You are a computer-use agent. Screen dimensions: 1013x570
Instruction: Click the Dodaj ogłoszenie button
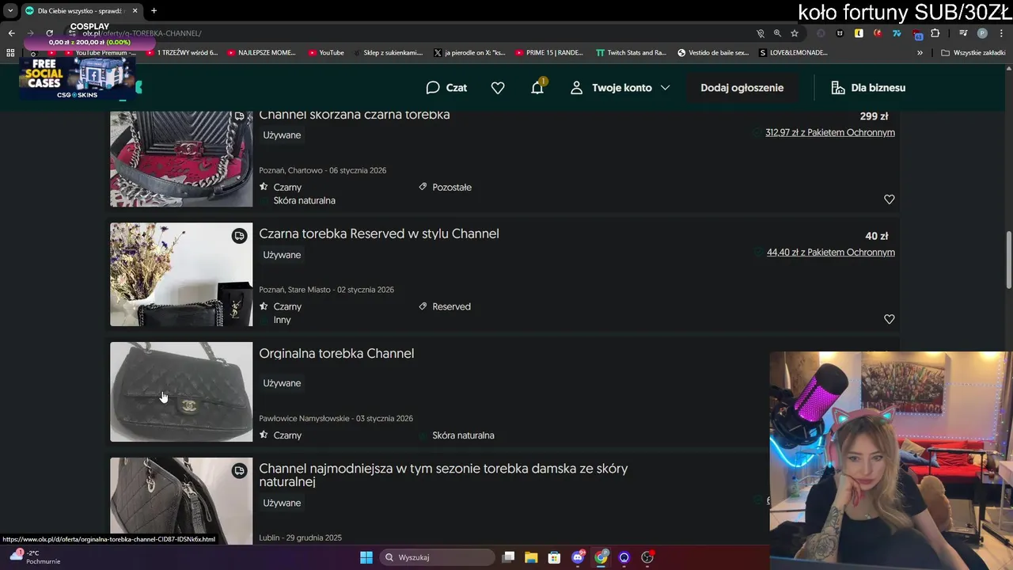742,88
